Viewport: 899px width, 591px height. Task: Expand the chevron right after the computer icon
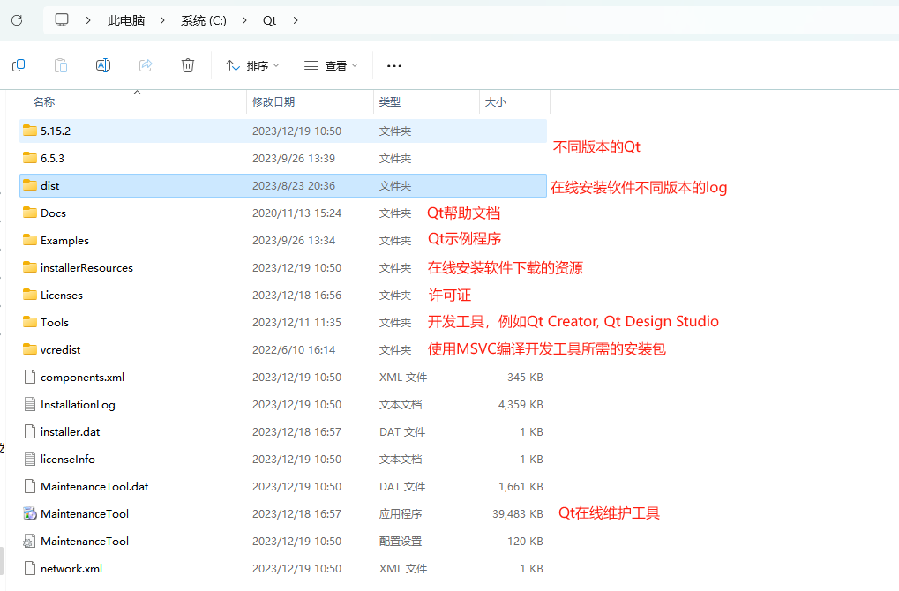88,20
